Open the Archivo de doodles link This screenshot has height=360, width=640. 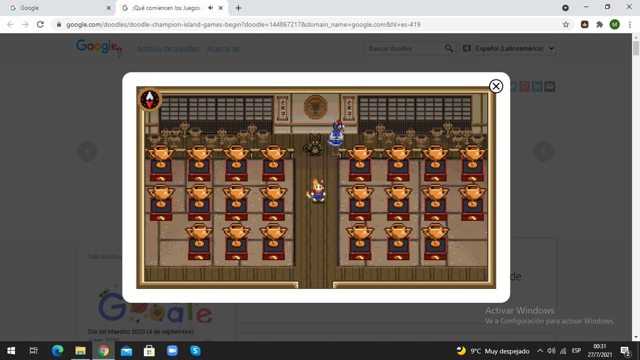(x=168, y=49)
